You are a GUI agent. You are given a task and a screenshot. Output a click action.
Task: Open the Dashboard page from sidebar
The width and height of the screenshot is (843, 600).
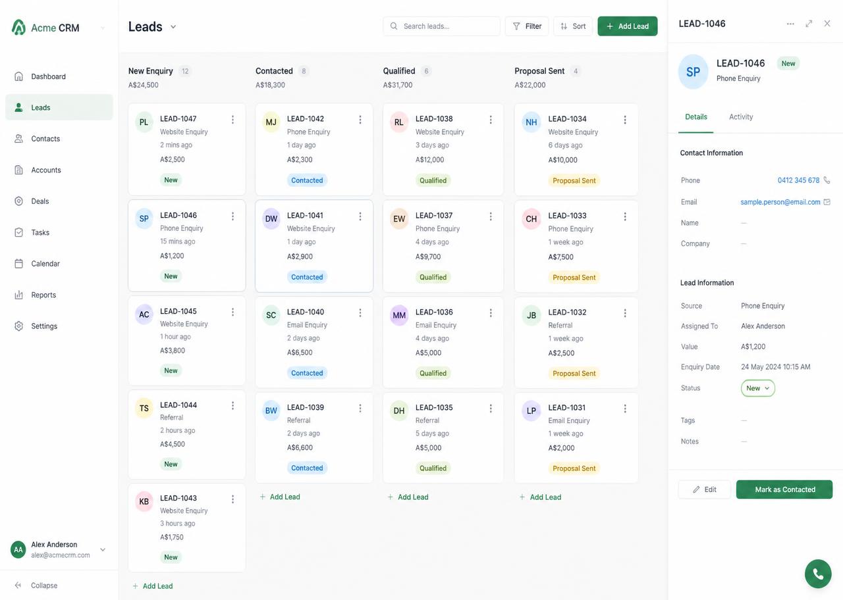[x=59, y=76]
